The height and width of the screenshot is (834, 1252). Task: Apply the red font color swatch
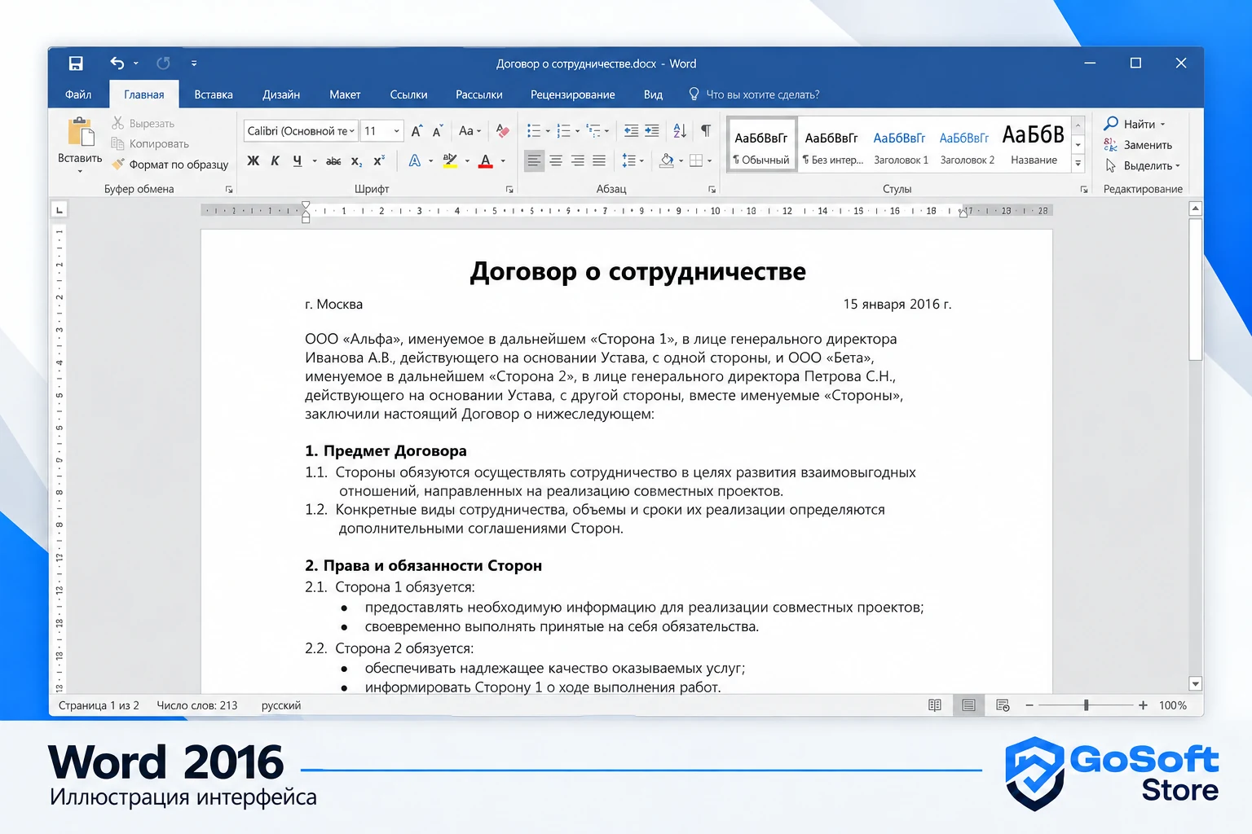point(486,161)
